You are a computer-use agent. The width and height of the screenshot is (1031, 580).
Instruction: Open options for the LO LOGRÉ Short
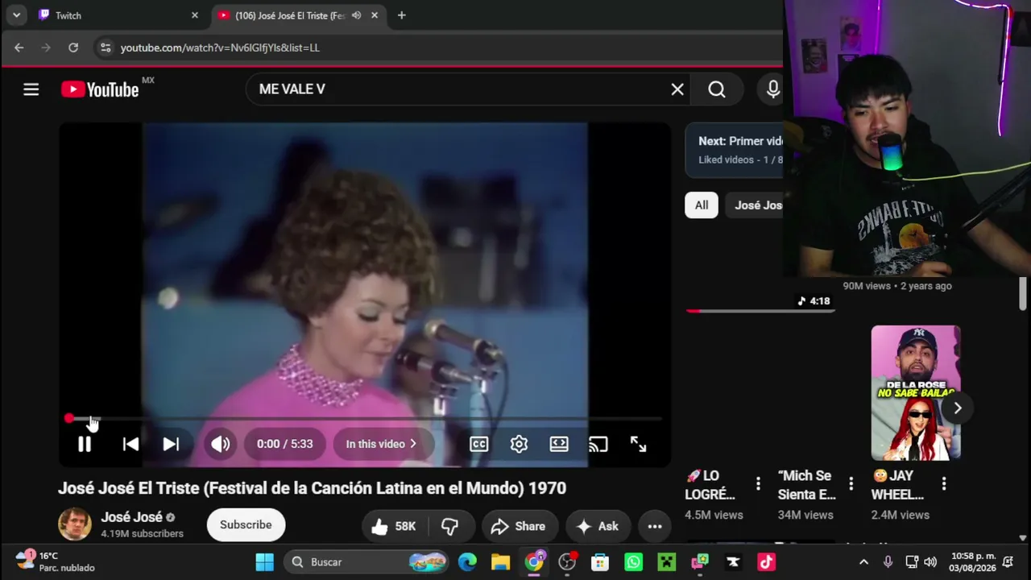pos(758,484)
